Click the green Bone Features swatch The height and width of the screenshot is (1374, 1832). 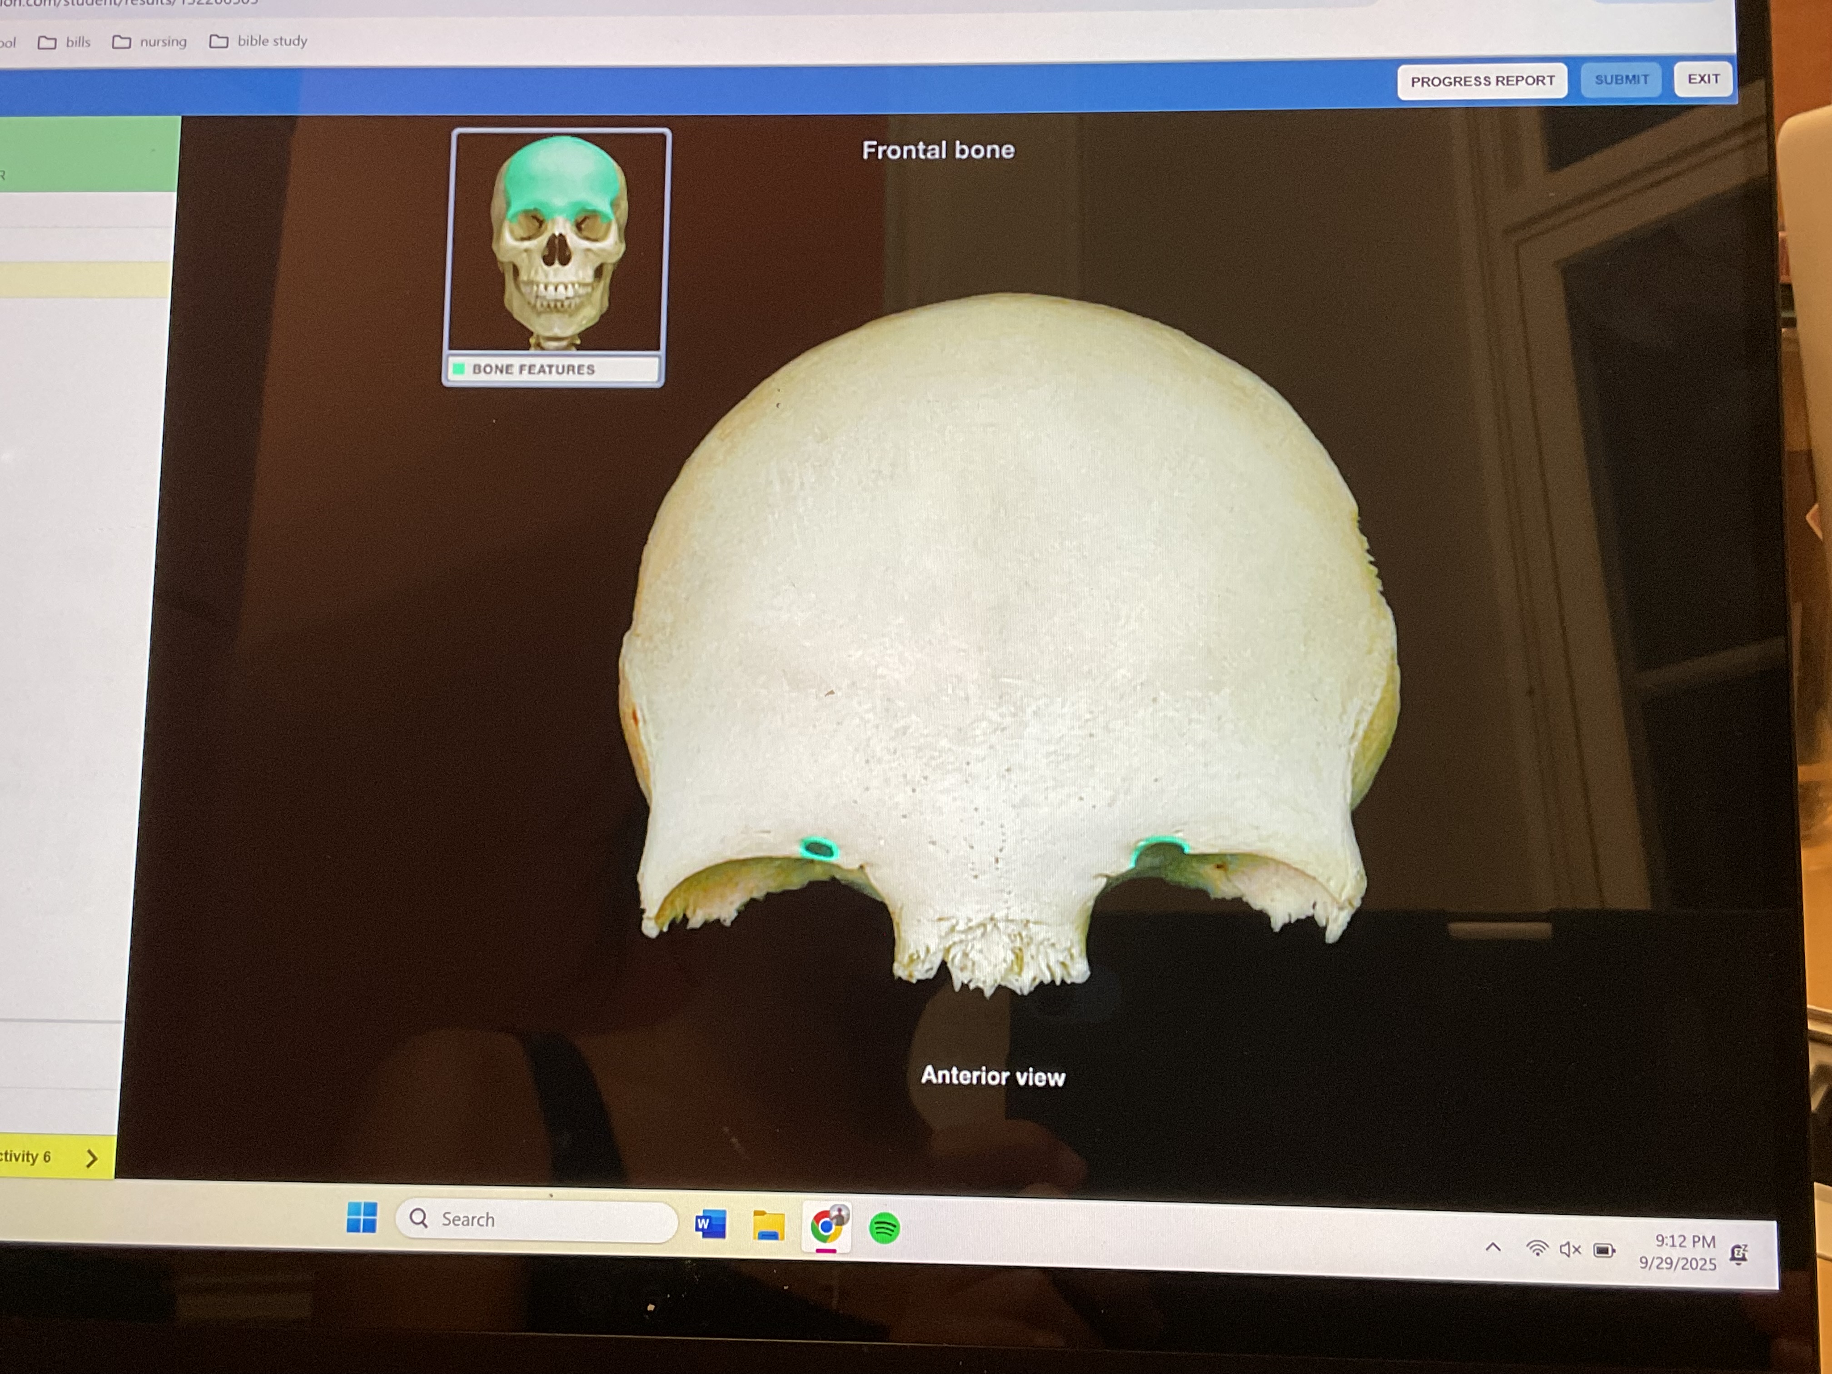tap(459, 368)
